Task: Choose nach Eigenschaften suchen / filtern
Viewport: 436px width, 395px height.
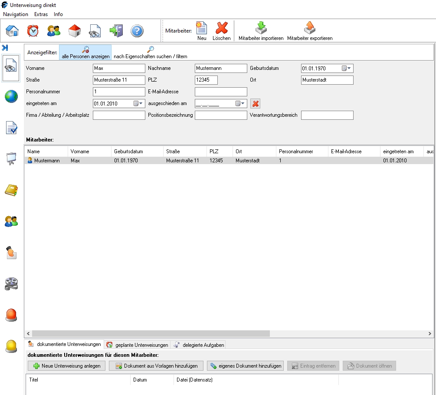Action: pos(151,53)
